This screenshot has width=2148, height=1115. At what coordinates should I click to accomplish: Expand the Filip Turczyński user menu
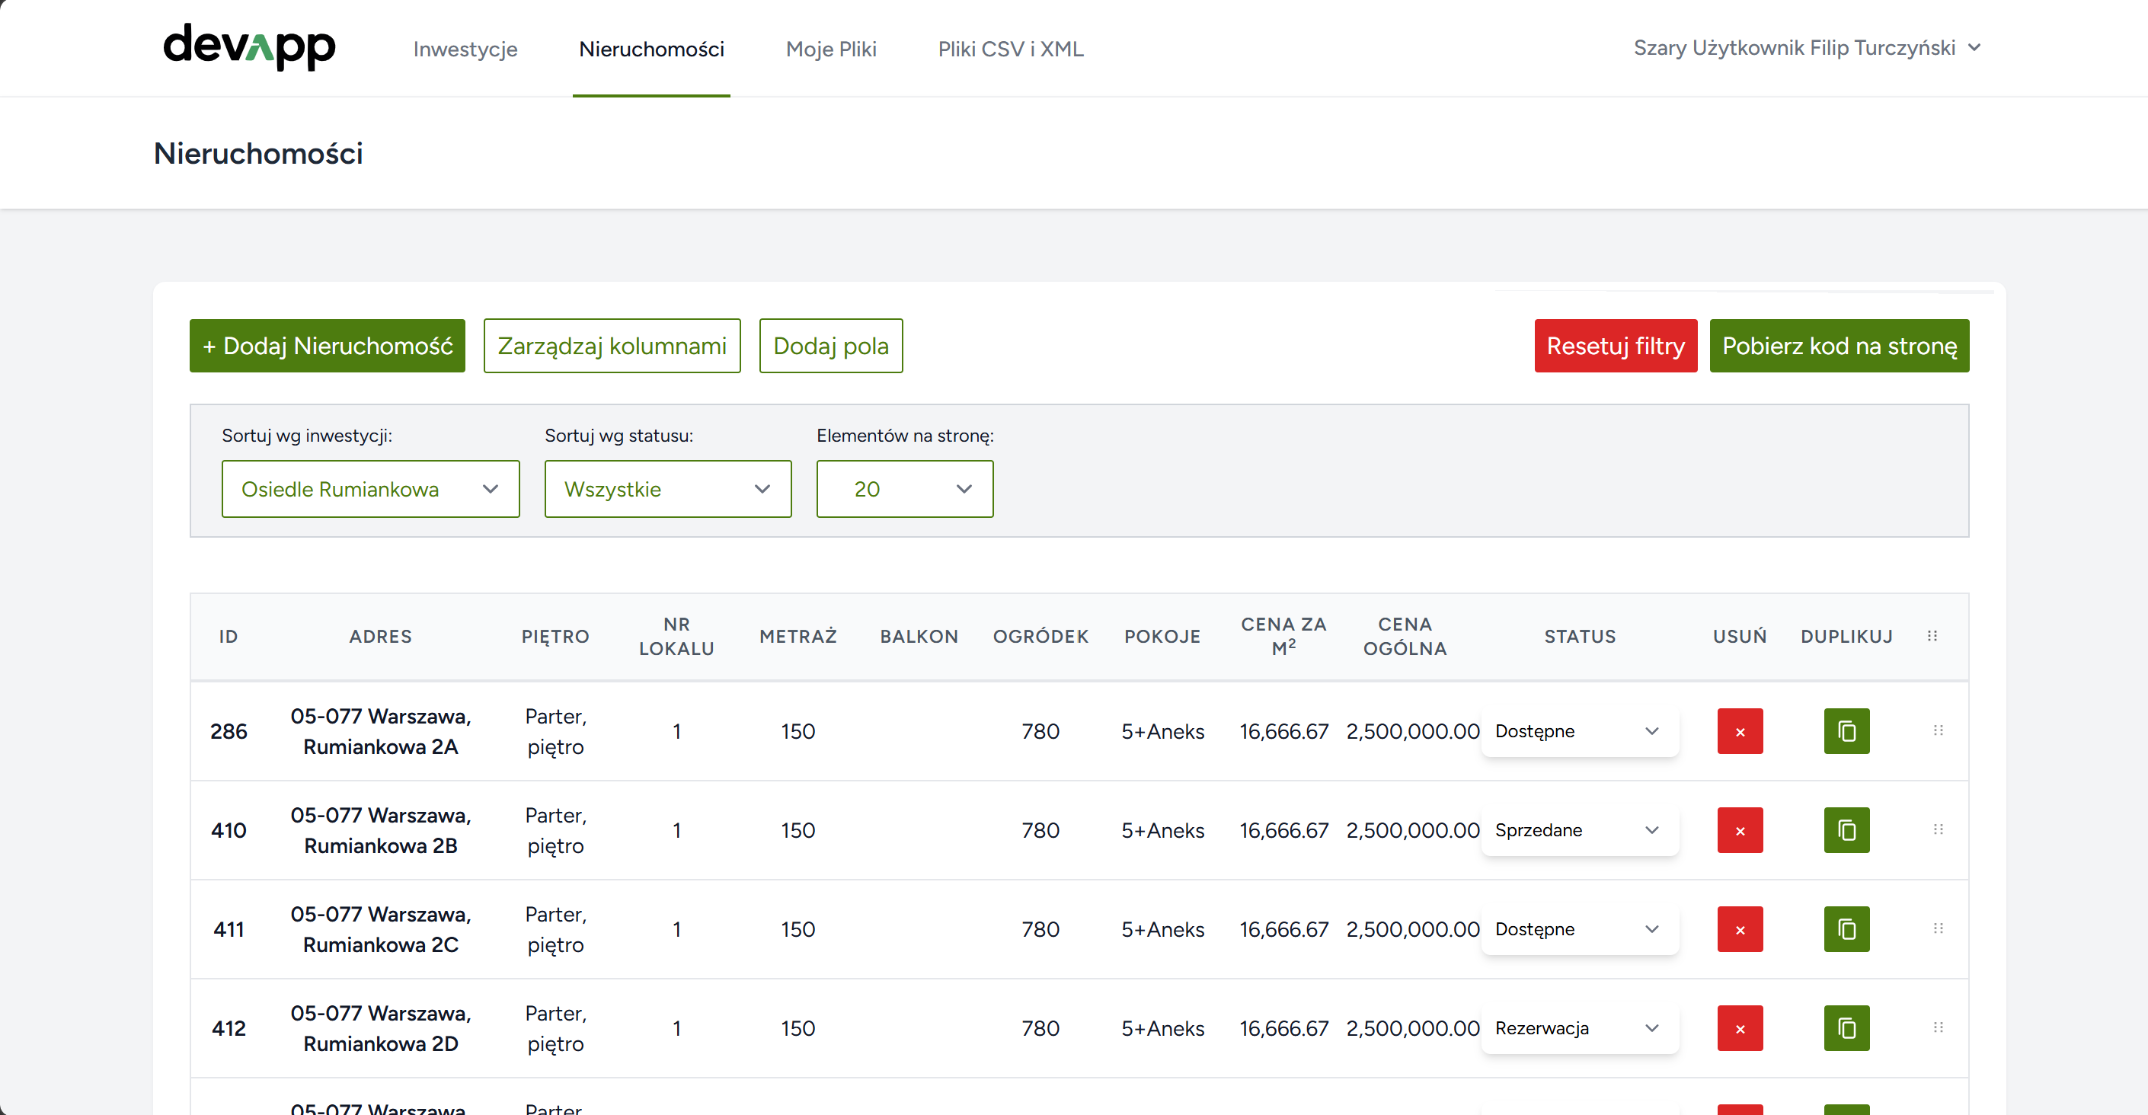tap(1806, 47)
